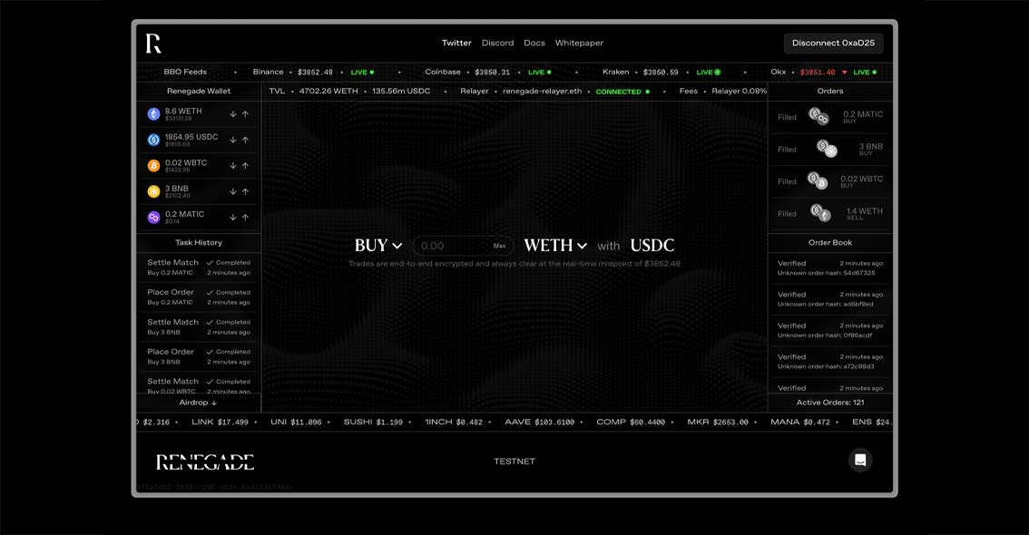Click the renegade-relayer.eth label
Image resolution: width=1029 pixels, height=535 pixels.
(542, 92)
